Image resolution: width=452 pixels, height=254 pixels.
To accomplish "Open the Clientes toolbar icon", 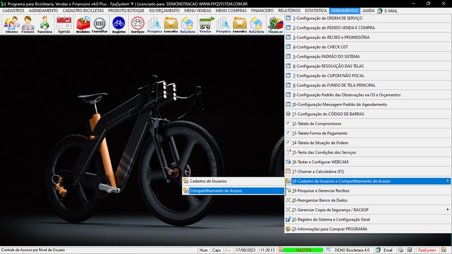I will [x=11, y=24].
